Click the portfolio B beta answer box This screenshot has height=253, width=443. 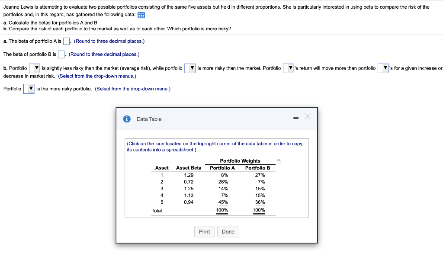tap(61, 54)
